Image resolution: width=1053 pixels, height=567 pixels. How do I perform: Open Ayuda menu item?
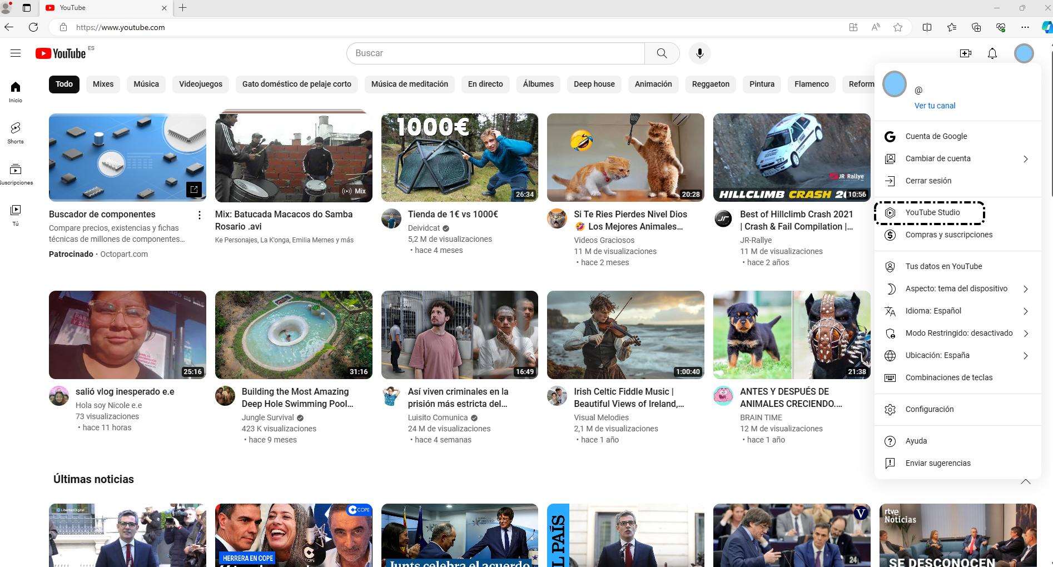[957, 441]
